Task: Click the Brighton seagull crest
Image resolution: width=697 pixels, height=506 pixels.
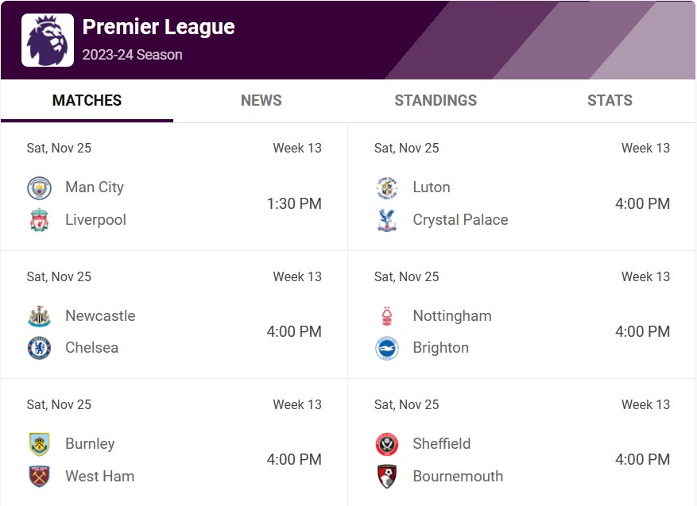Action: click(x=387, y=348)
